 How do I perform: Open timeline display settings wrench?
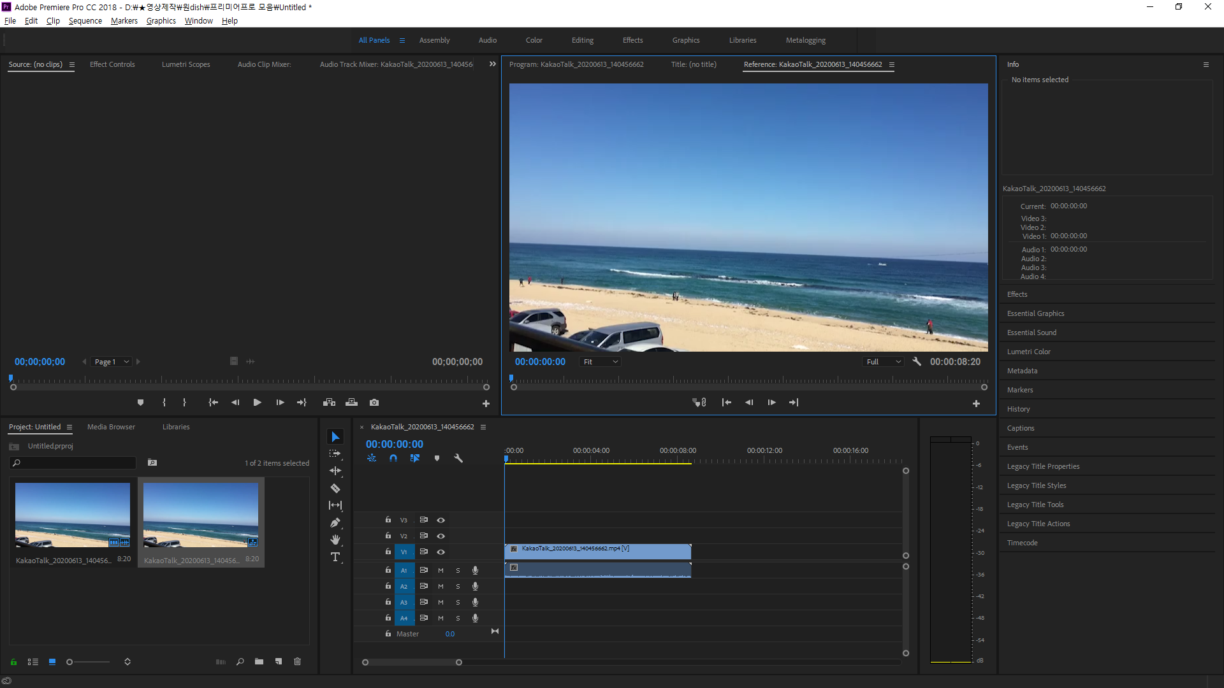coord(458,458)
